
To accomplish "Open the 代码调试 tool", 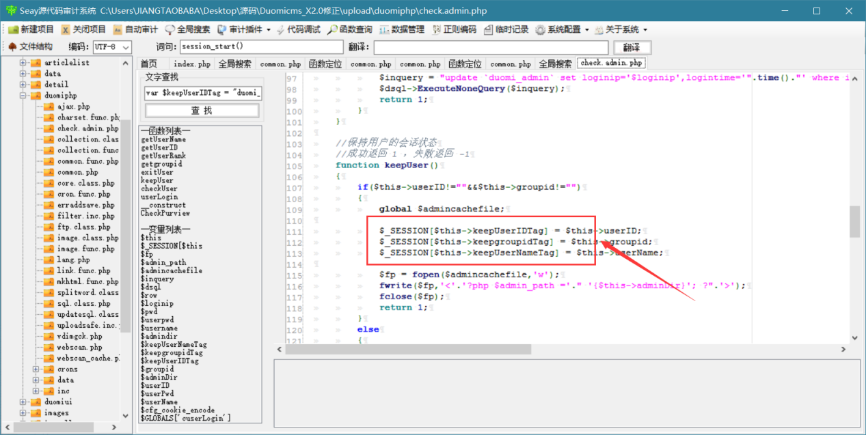I will pyautogui.click(x=298, y=29).
